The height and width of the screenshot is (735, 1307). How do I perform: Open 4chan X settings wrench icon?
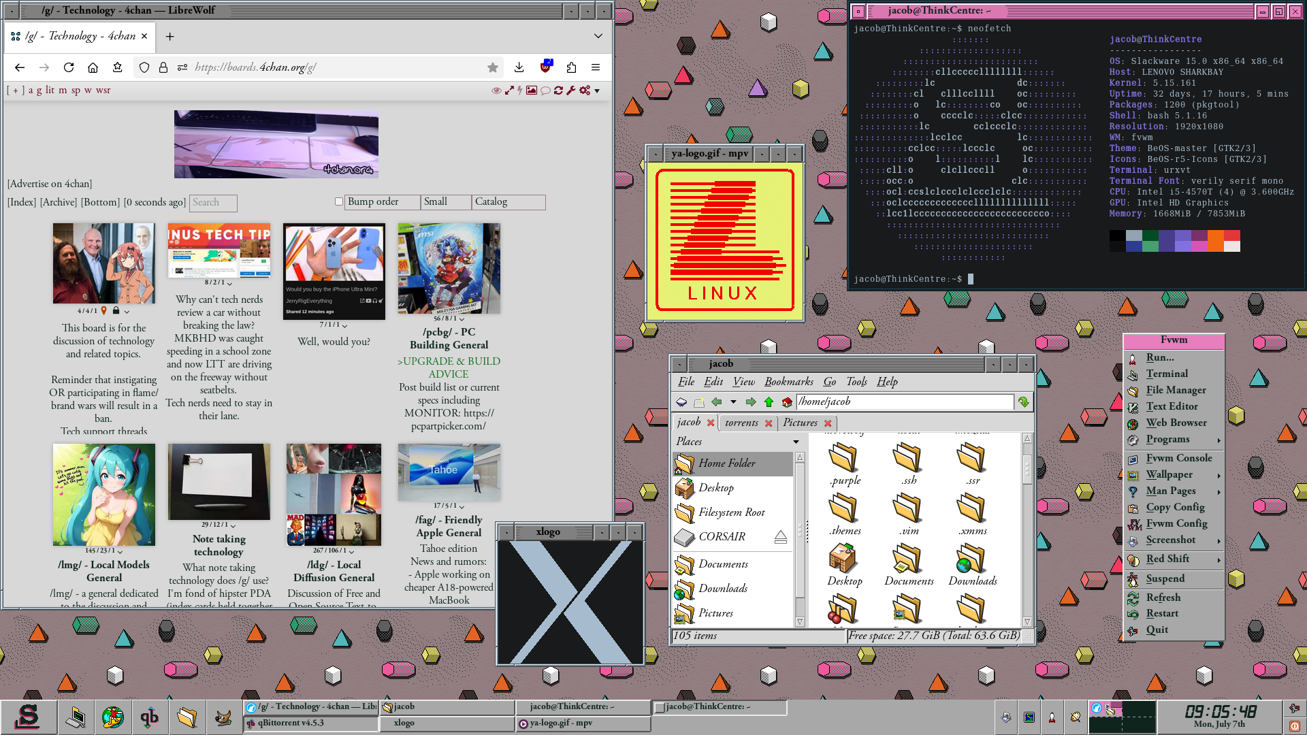[x=571, y=91]
